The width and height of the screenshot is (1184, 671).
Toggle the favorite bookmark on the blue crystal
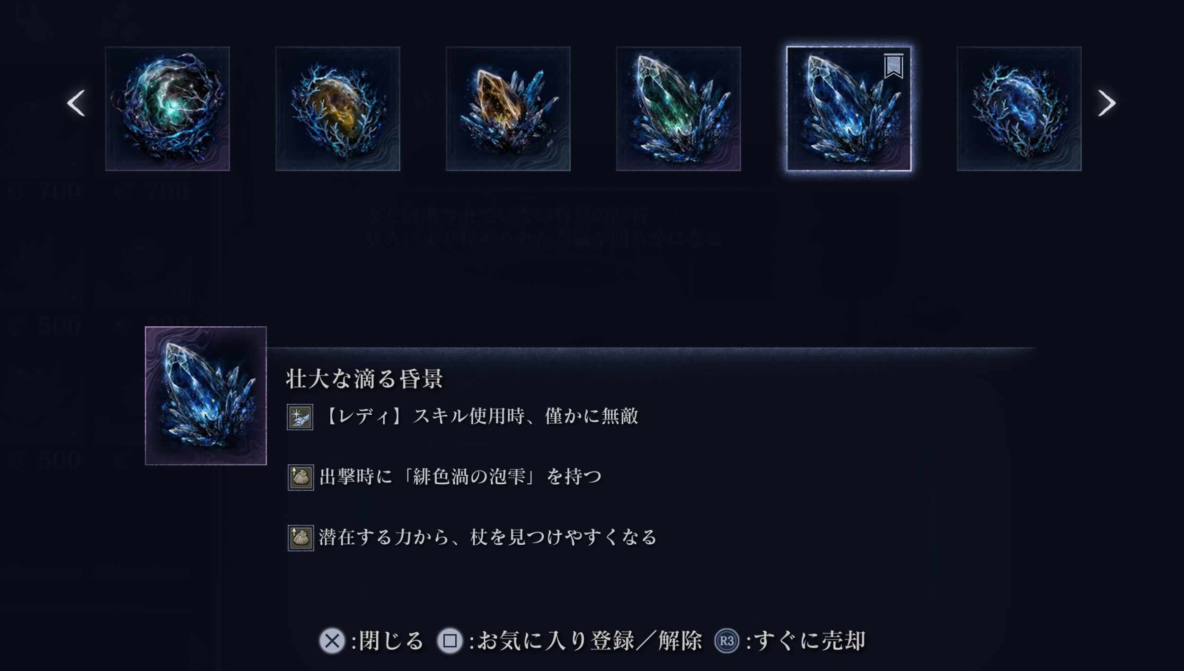pos(893,66)
